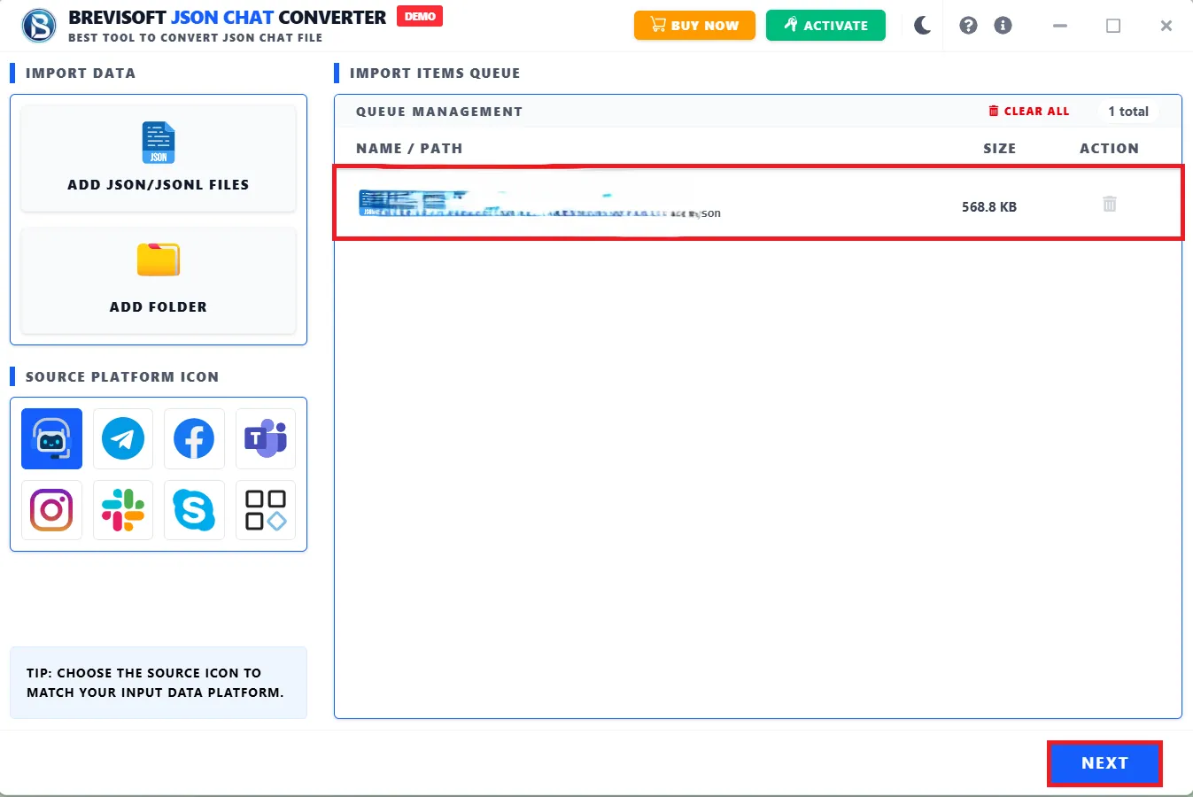Choose the Instagram source icon
The height and width of the screenshot is (797, 1193).
[x=51, y=510]
